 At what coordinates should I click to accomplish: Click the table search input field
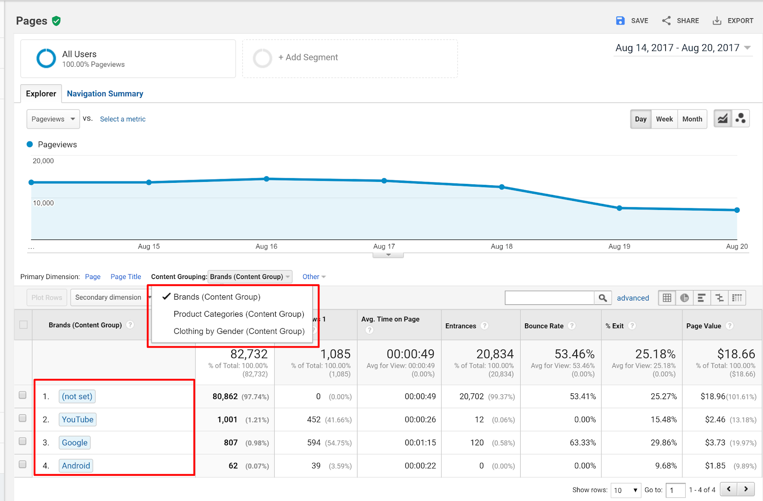549,298
